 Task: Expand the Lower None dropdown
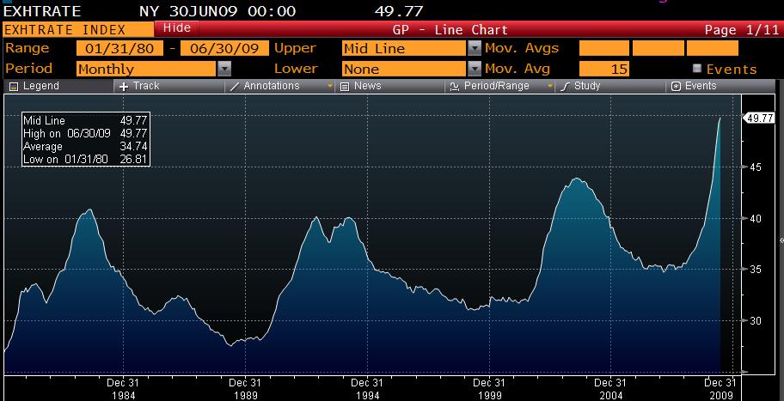pos(475,69)
